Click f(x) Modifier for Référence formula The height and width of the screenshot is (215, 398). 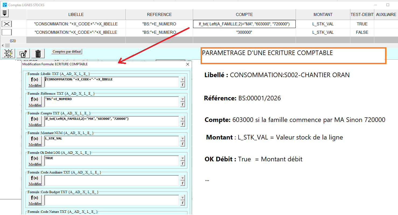pos(35,102)
